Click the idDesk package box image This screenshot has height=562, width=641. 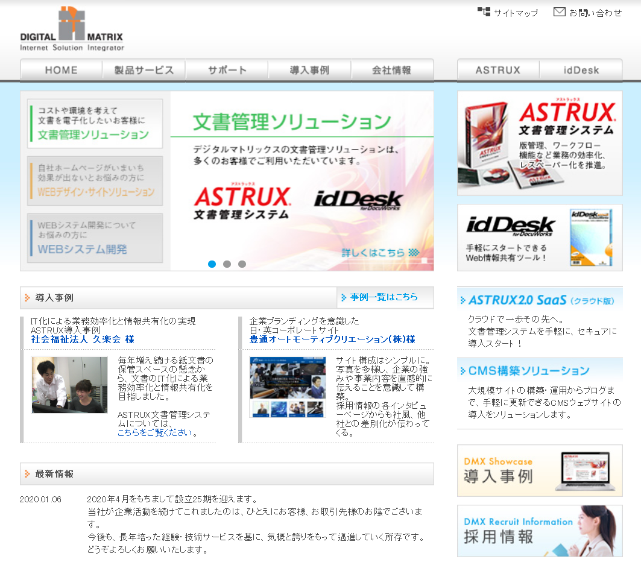pos(591,238)
